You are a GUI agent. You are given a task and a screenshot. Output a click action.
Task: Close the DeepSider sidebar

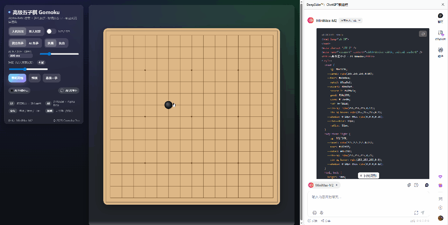(443, 5)
